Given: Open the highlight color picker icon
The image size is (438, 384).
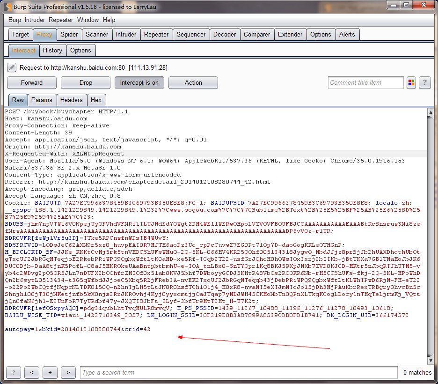Looking at the screenshot, I should (x=411, y=83).
